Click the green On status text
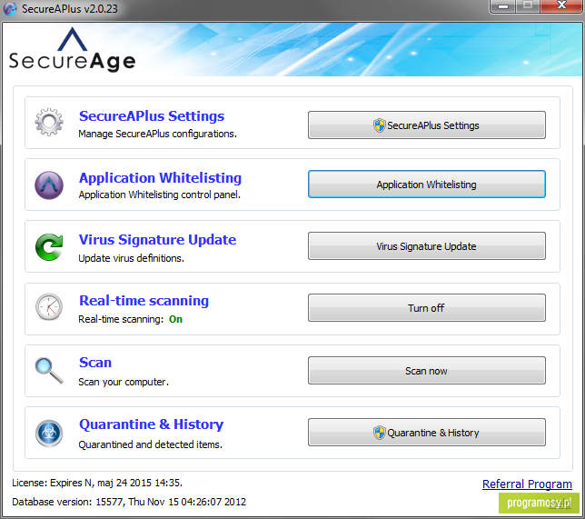Screen dimensions: 585x519 tap(175, 319)
